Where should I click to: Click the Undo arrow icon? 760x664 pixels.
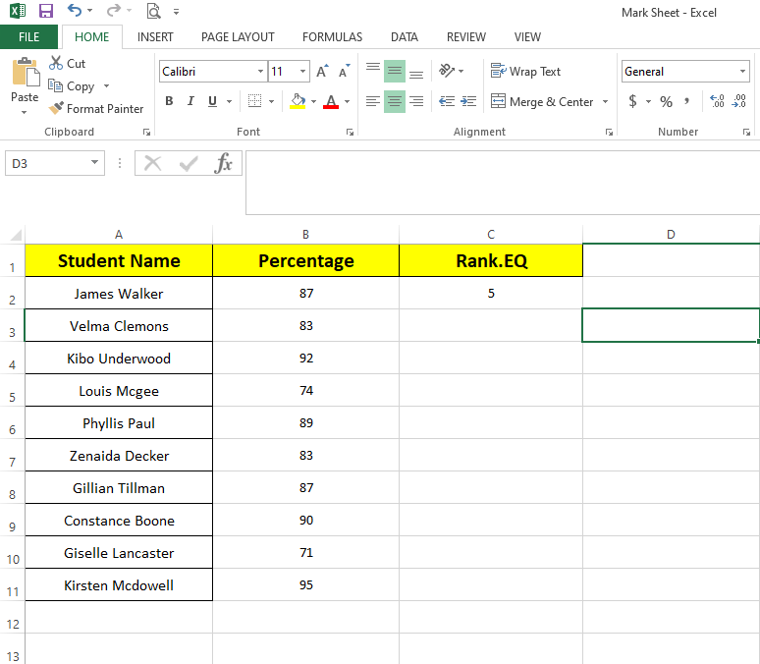75,10
